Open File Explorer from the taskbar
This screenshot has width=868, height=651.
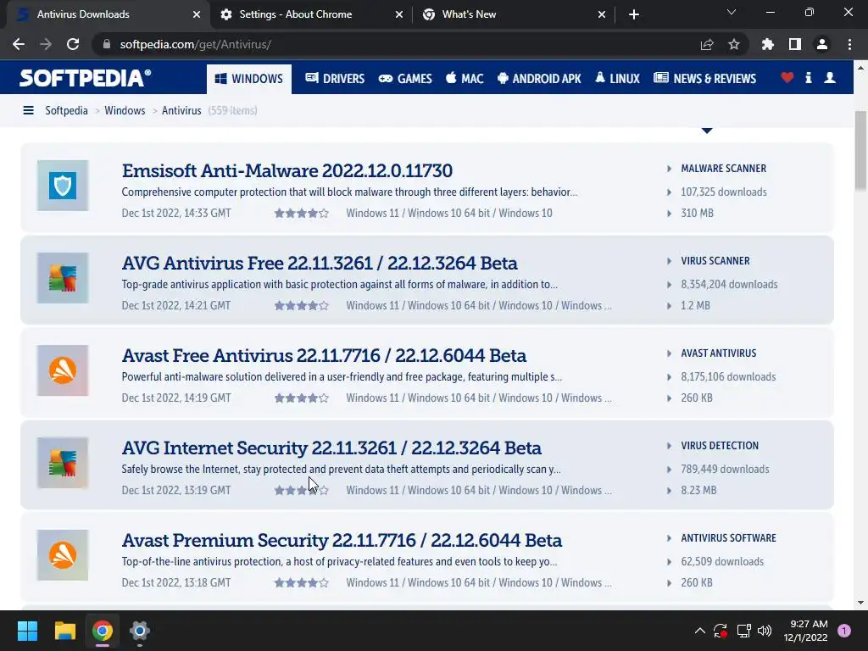click(x=64, y=631)
